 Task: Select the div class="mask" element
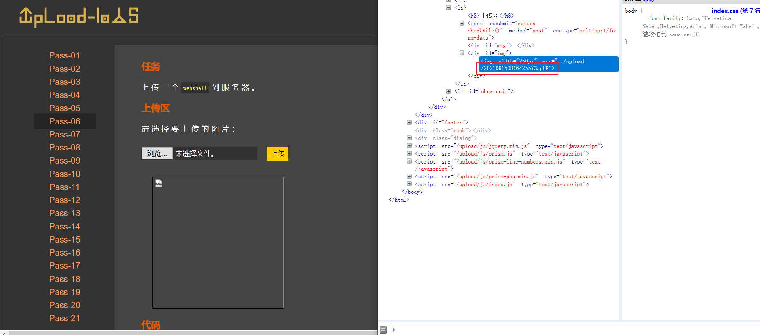(x=453, y=130)
